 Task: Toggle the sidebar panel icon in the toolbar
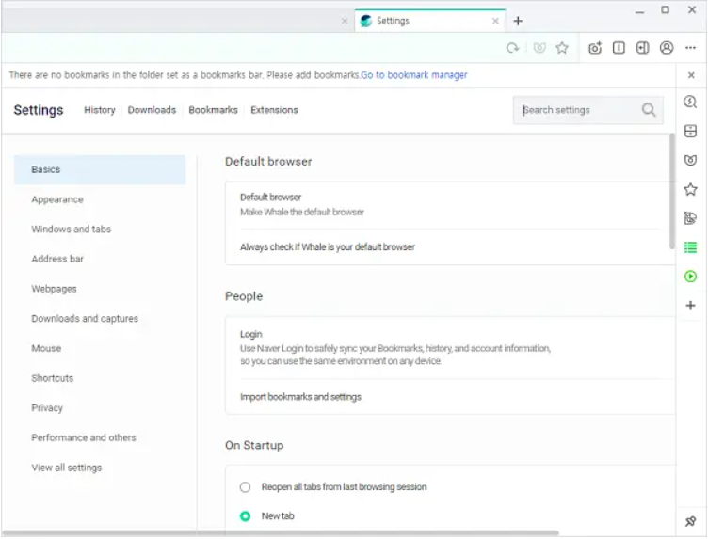[642, 48]
